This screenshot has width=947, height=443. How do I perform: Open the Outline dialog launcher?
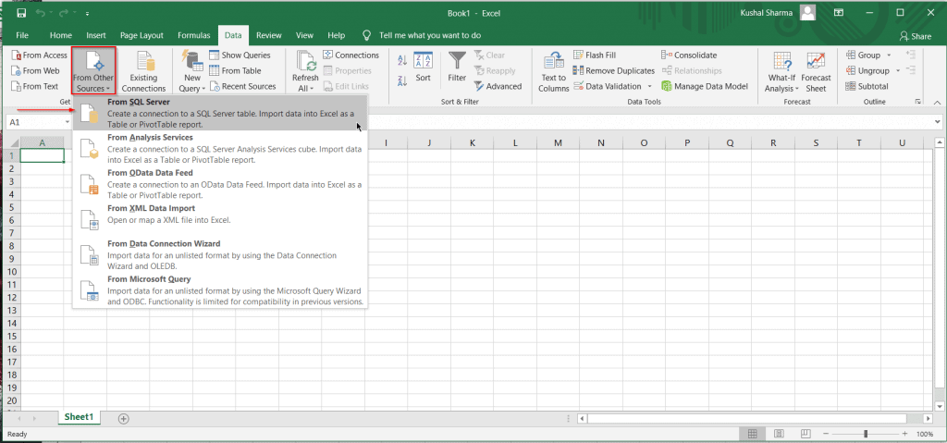[918, 102]
